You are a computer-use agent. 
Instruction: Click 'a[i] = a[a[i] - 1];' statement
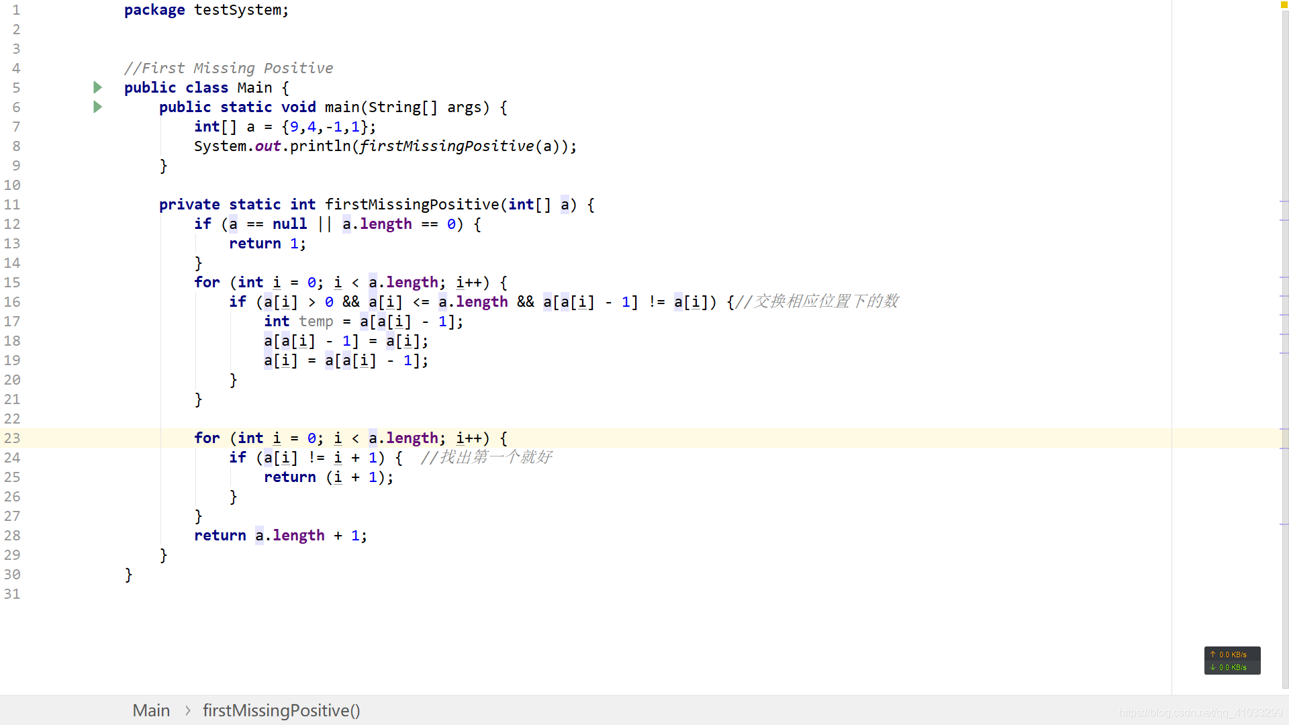(346, 360)
